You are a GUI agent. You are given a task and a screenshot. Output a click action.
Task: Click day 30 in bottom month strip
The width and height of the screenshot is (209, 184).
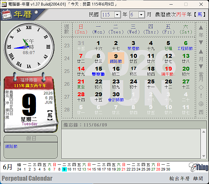[x=168, y=169]
